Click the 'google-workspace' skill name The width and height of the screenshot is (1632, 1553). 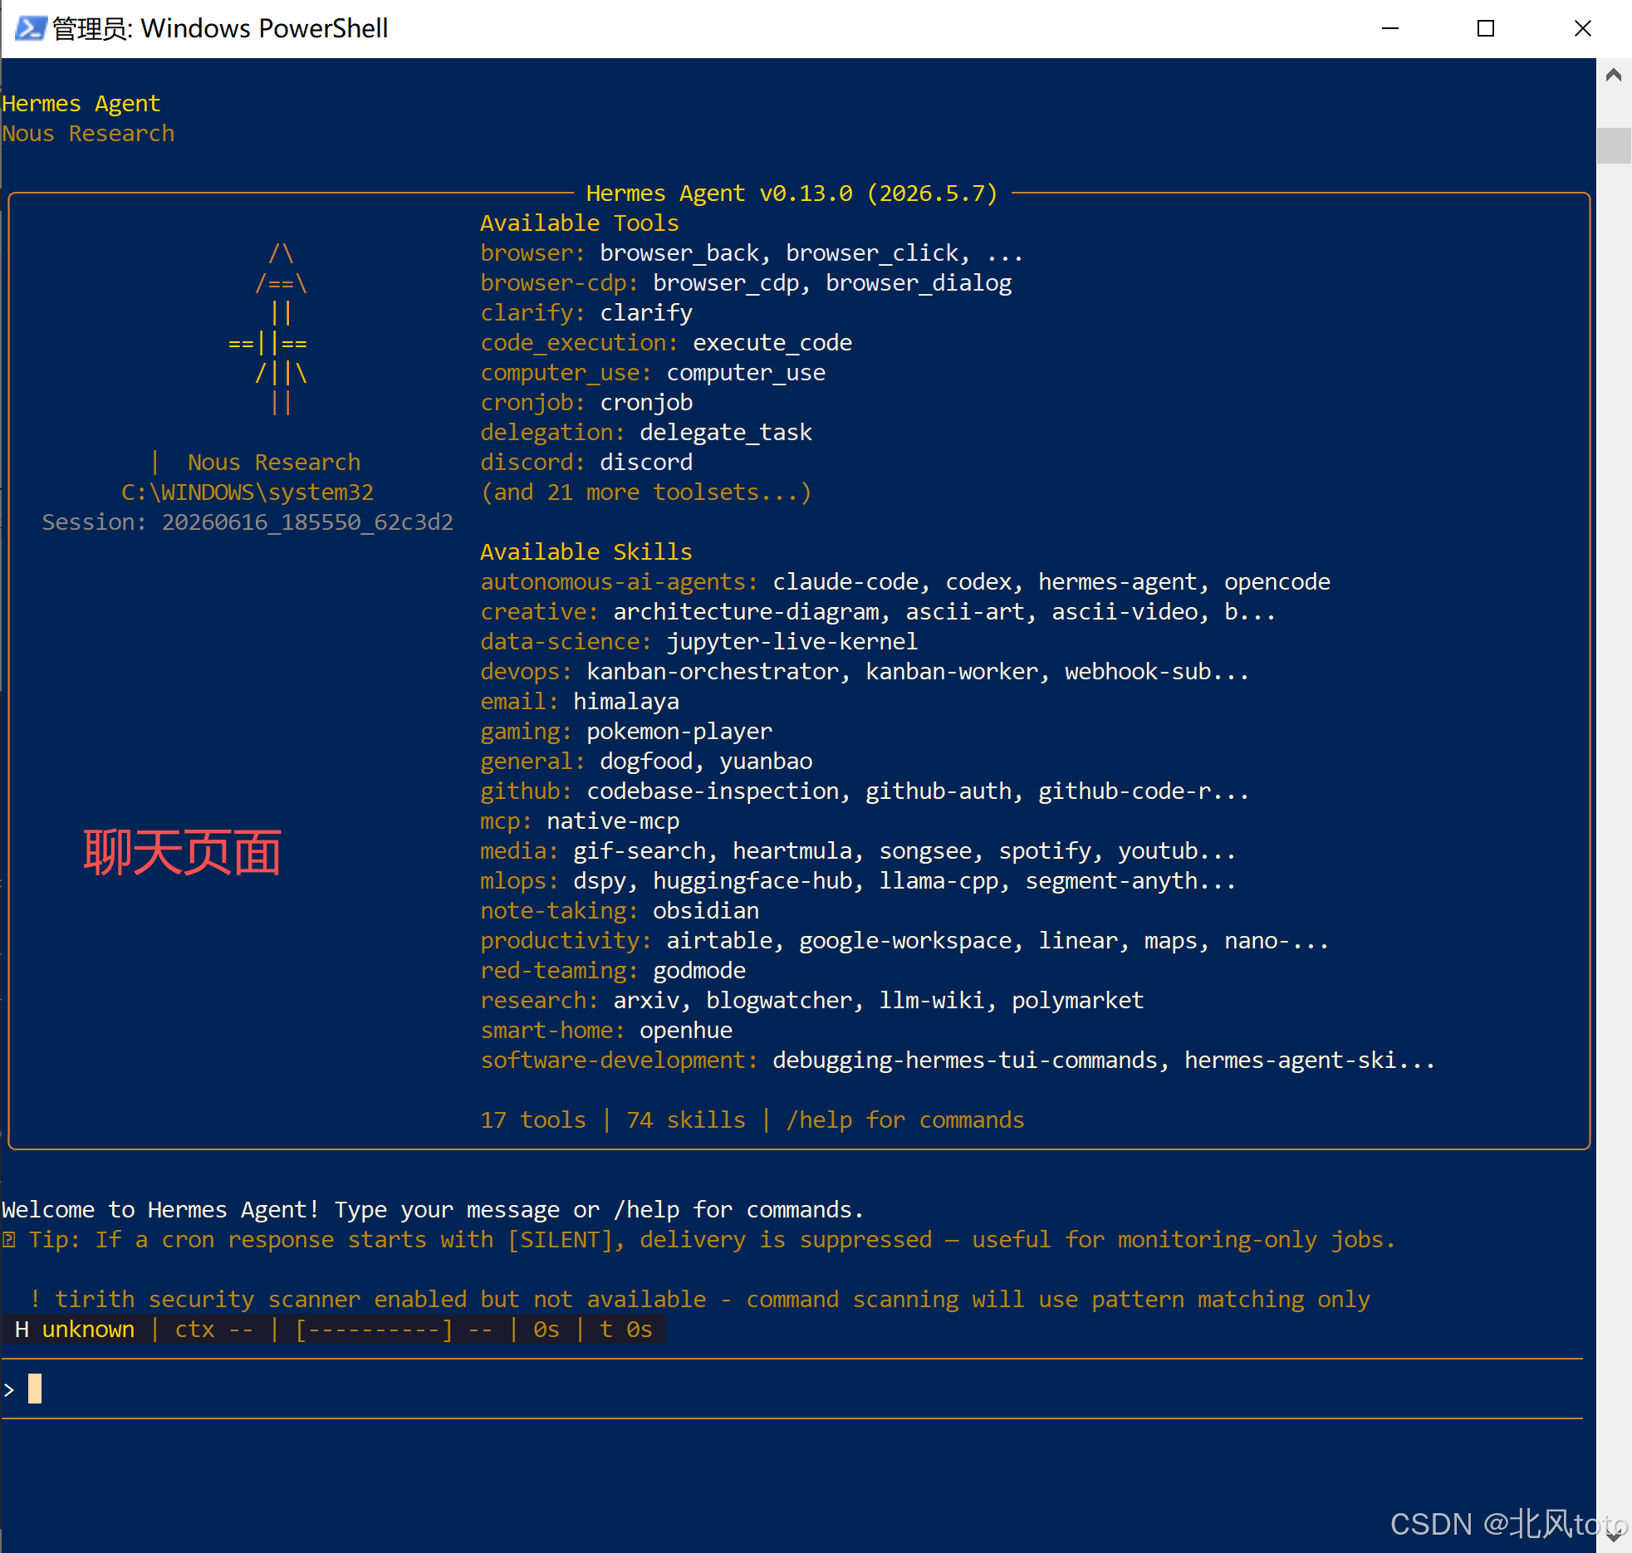click(905, 941)
